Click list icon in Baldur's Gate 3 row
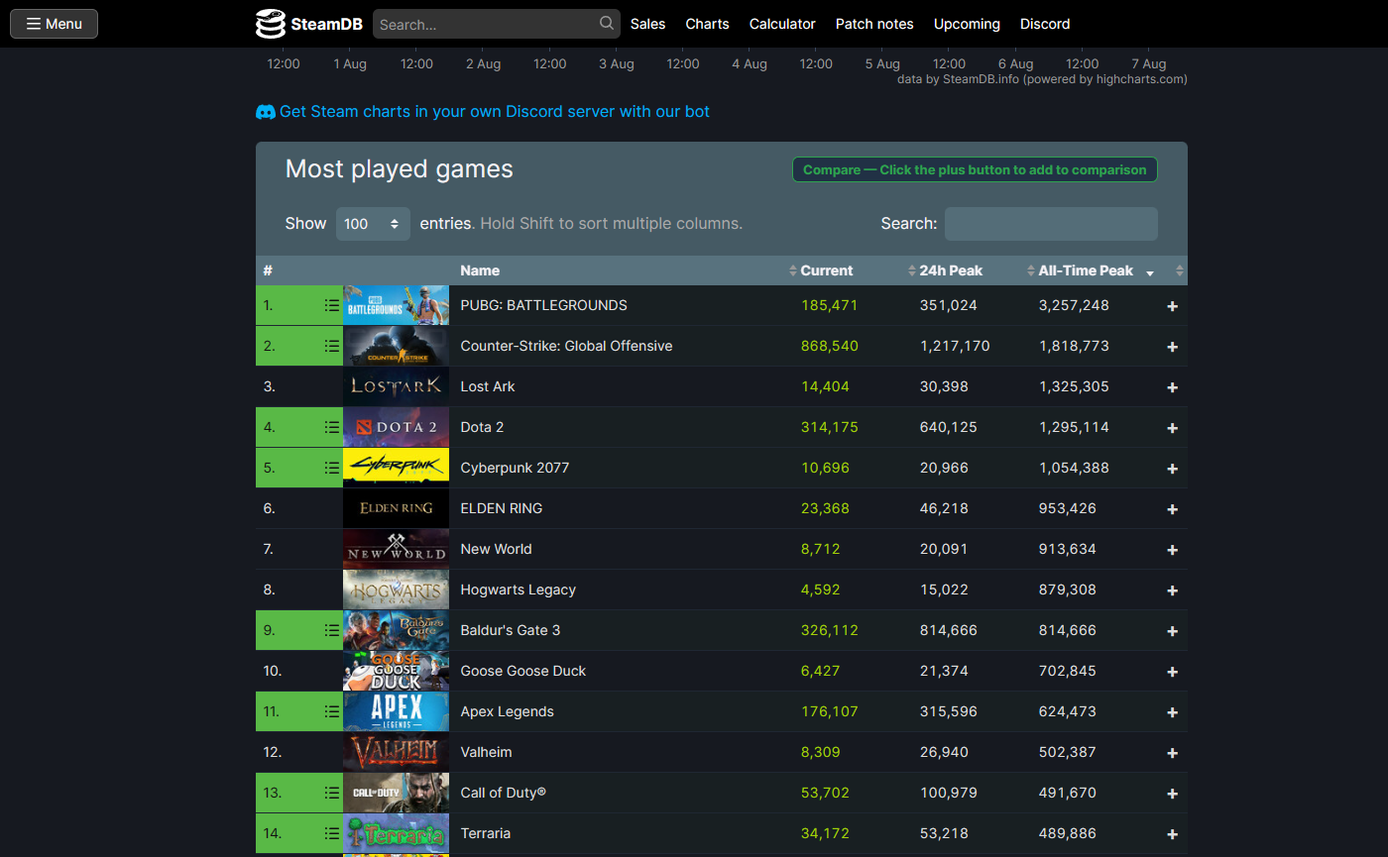1388x857 pixels. [x=331, y=630]
